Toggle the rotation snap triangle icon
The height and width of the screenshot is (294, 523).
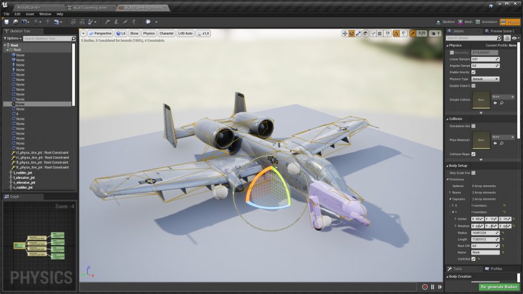click(x=396, y=33)
